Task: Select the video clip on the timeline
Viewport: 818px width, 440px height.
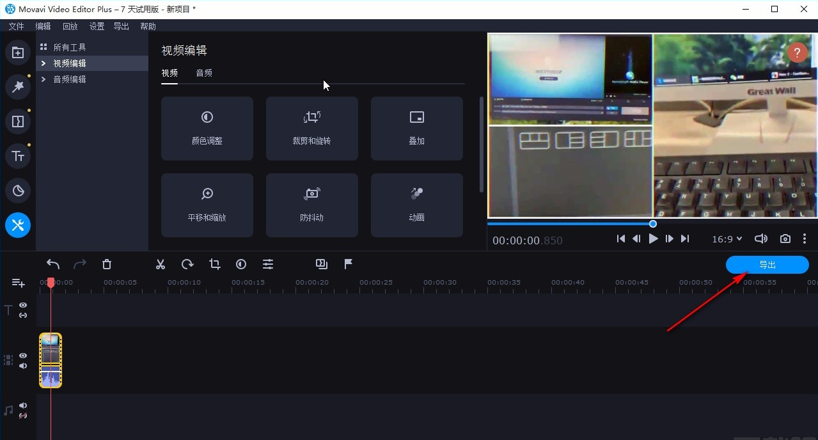Action: pyautogui.click(x=51, y=360)
